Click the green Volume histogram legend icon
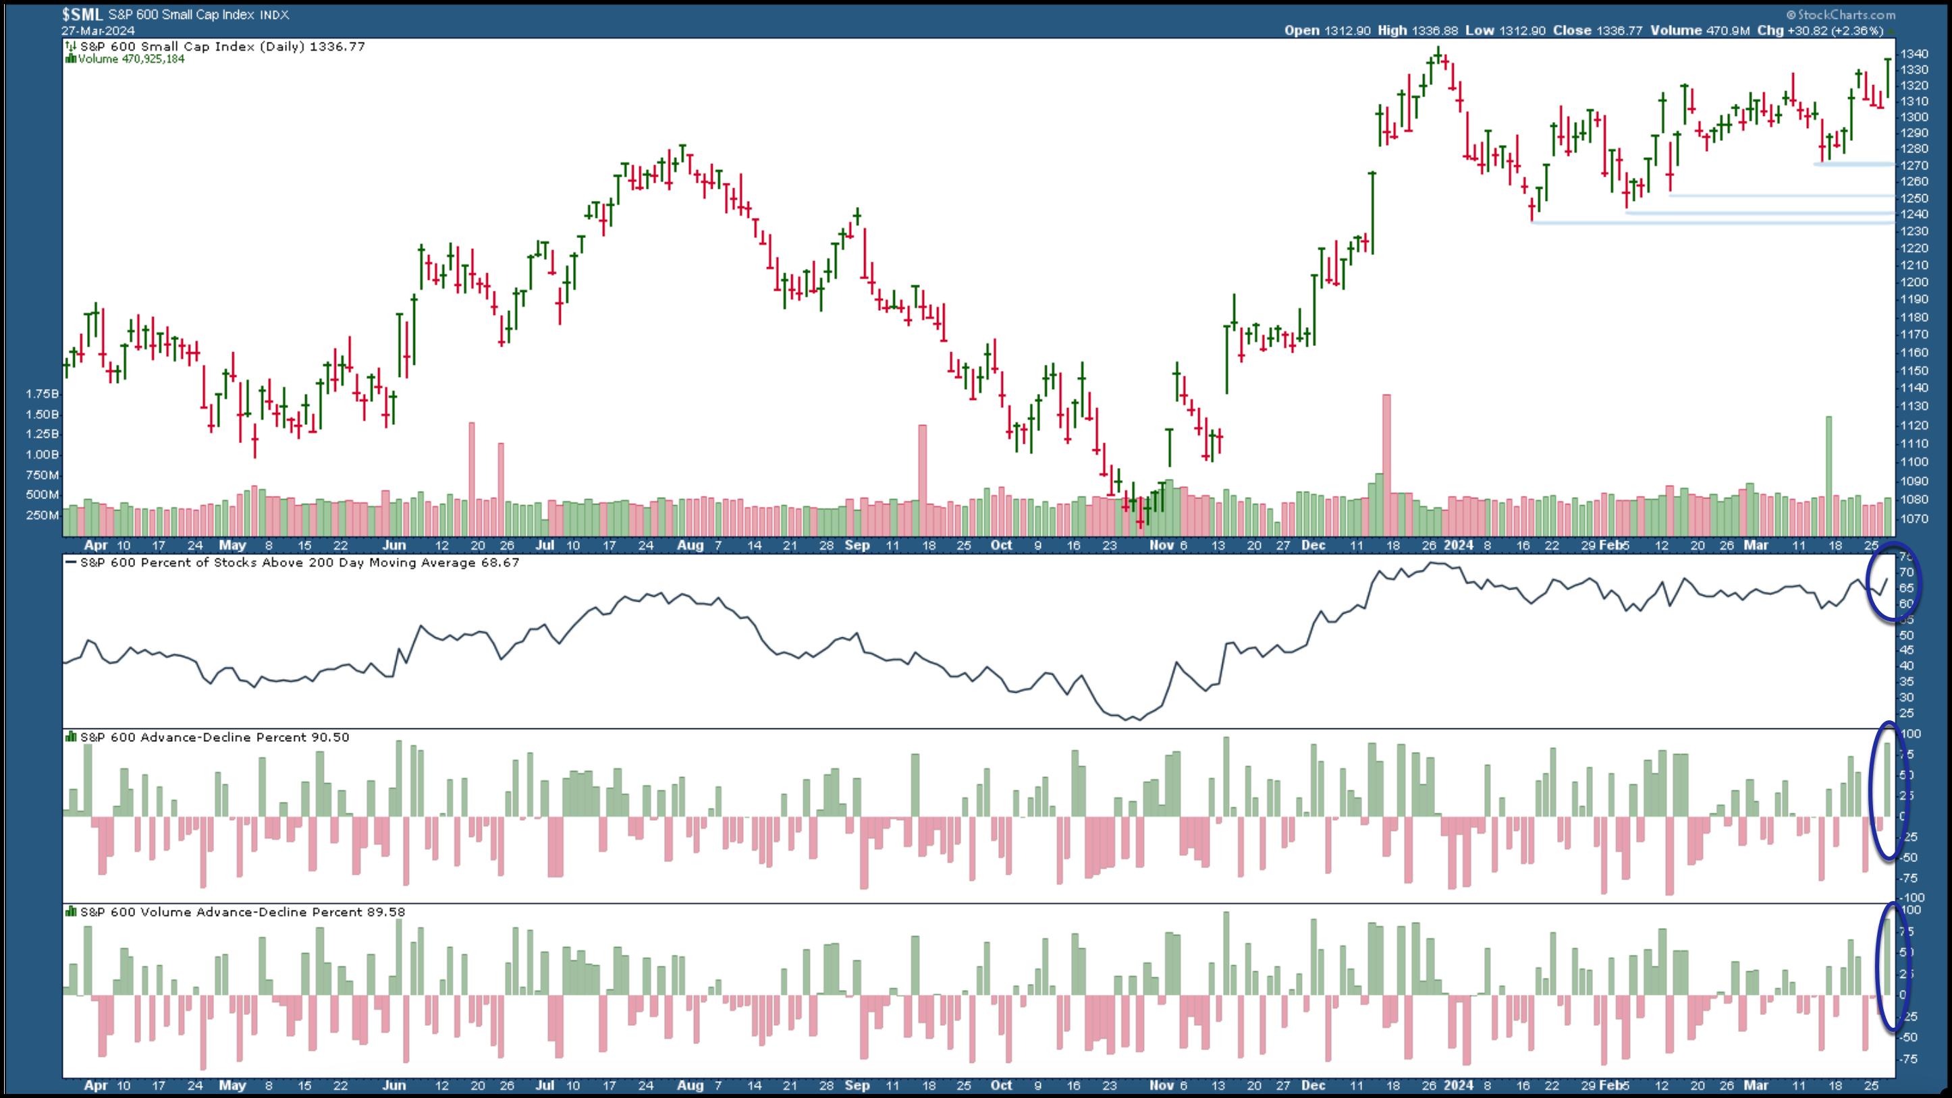This screenshot has width=1952, height=1098. click(x=72, y=59)
